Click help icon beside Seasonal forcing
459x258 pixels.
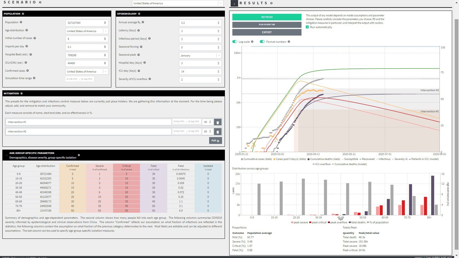(x=141, y=47)
